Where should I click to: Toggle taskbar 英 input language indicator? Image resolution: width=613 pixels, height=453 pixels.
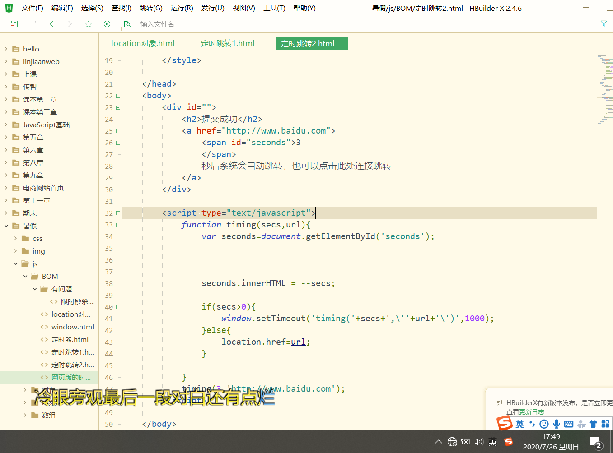tap(492, 442)
